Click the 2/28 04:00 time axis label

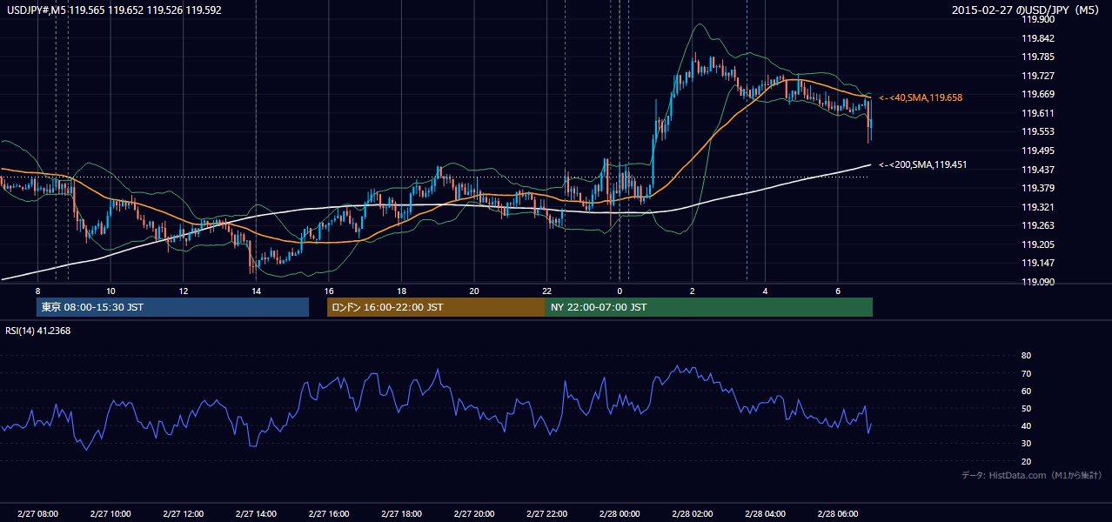pyautogui.click(x=765, y=513)
